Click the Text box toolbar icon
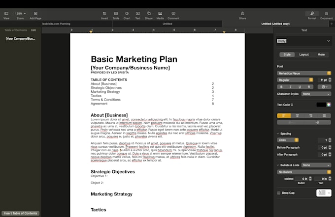Image resolution: width=335 pixels, height=217 pixels. click(138, 14)
